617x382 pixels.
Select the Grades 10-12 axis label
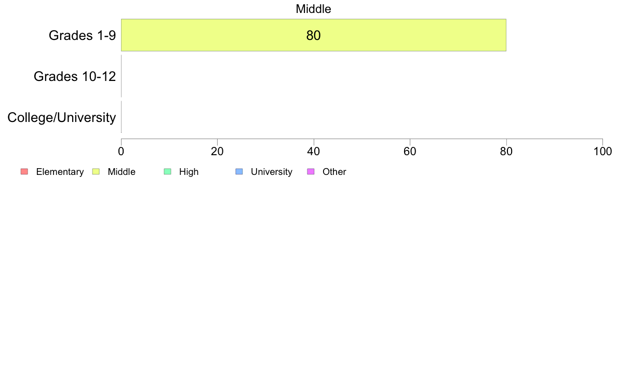(75, 76)
